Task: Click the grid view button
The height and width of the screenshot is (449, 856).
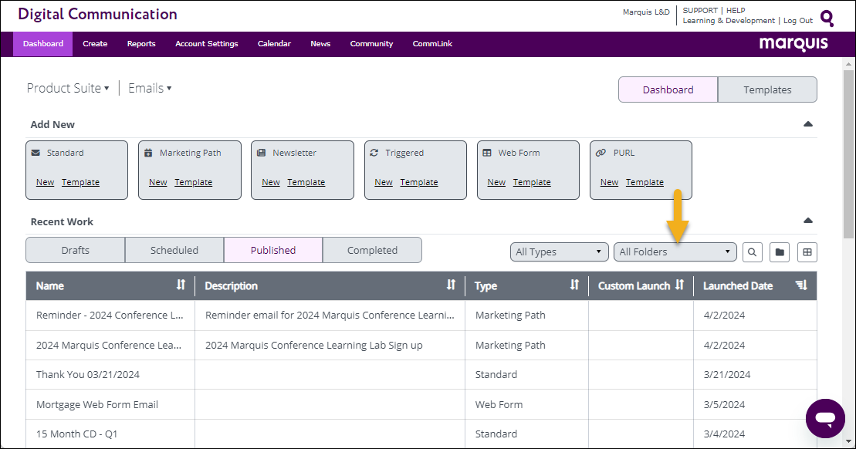Action: (x=807, y=252)
